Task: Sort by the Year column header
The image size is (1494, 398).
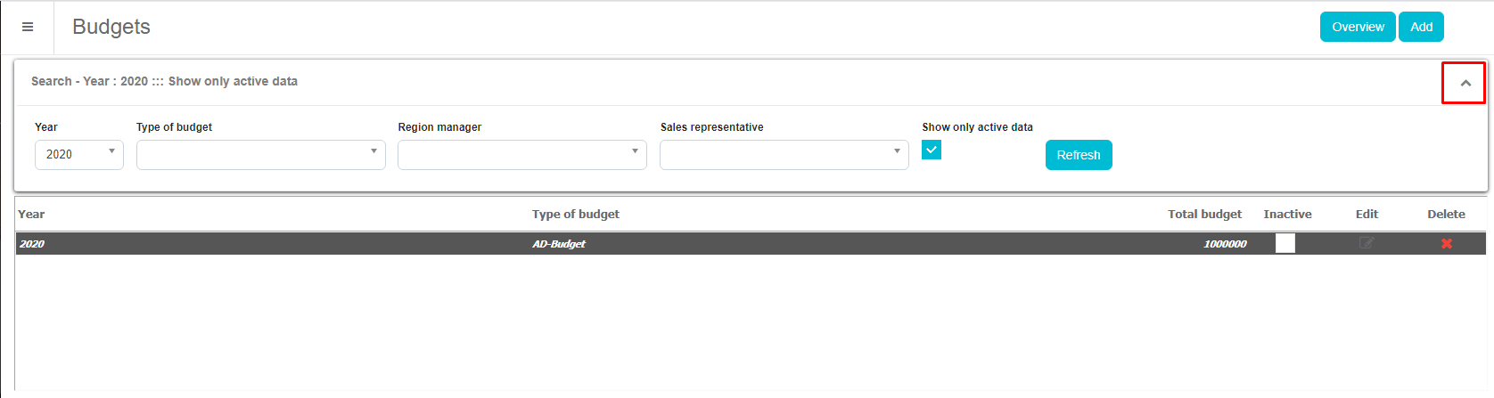Action: click(x=31, y=214)
